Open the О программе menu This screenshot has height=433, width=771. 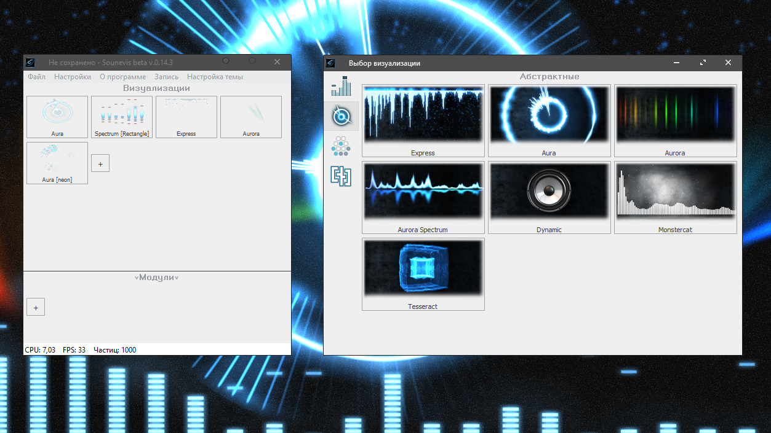pos(123,77)
